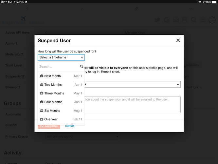Click 'Mar 1' date text
The width and height of the screenshot is (218, 164).
point(78,76)
